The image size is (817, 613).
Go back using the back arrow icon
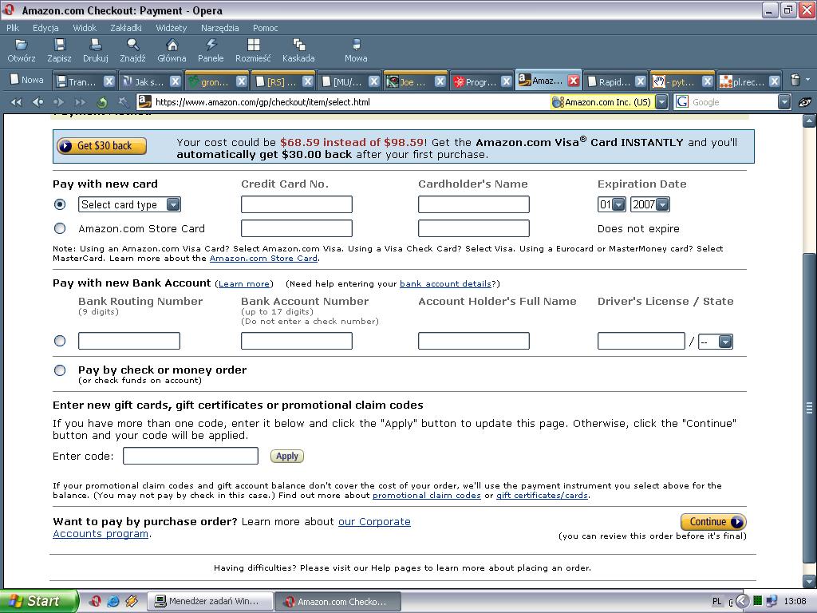pyautogui.click(x=38, y=102)
